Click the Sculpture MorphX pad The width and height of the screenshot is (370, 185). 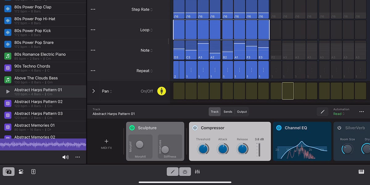(x=140, y=146)
